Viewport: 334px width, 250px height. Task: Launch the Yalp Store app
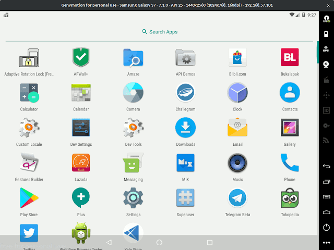[133, 233]
